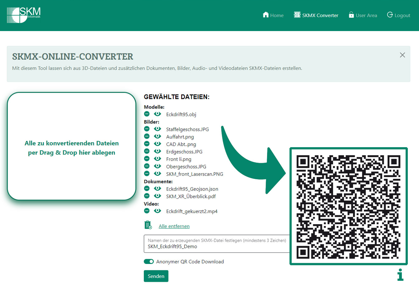Image resolution: width=419 pixels, height=295 pixels.
Task: Remove Front li.png with its minus icon
Action: click(x=147, y=159)
